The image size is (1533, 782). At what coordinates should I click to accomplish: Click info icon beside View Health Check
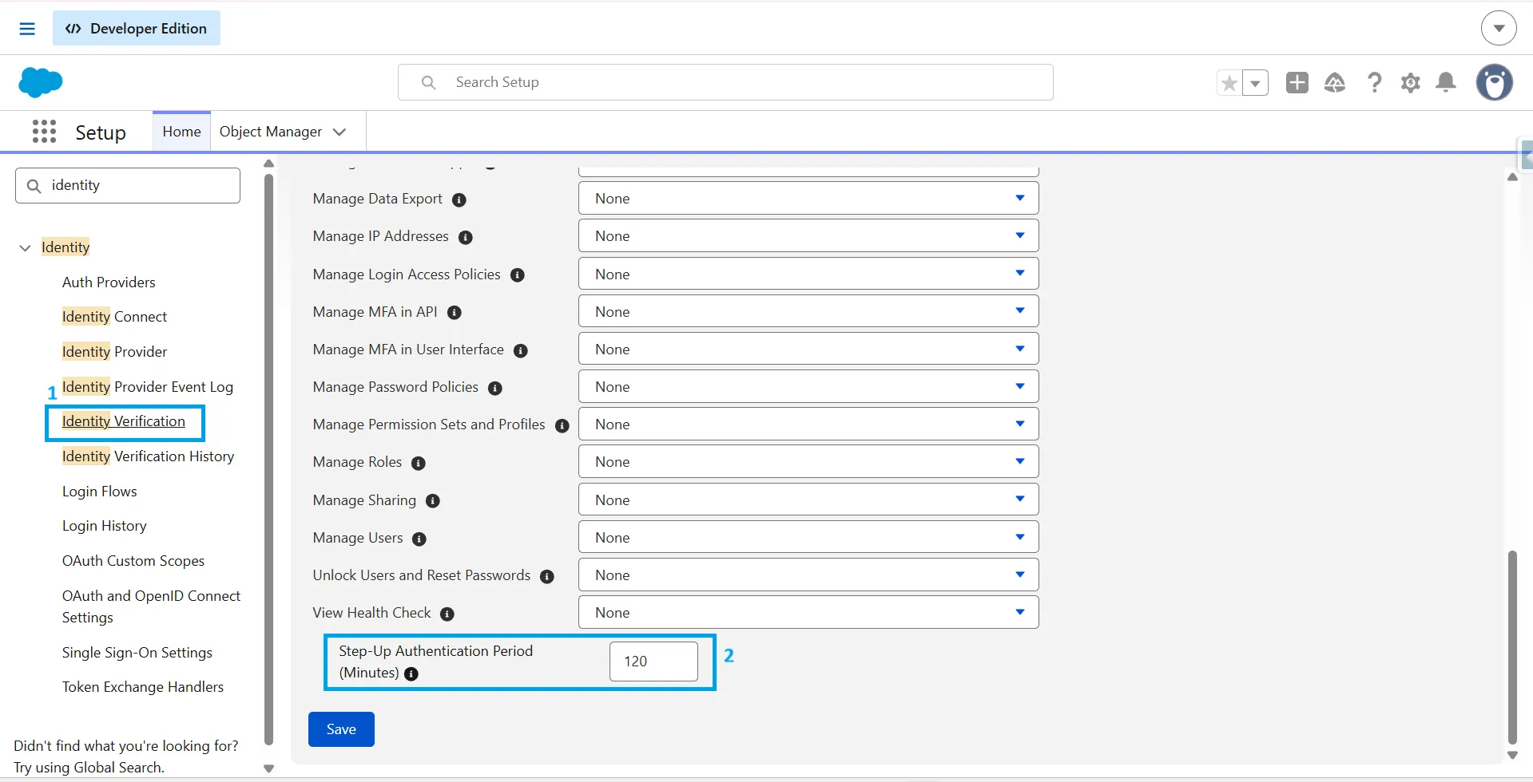tap(447, 614)
